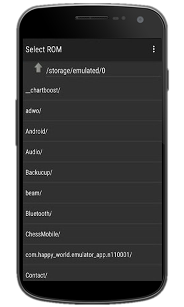The image size is (184, 307).
Task: Tap the phone's earpiece speaker grille
Action: (92, 18)
